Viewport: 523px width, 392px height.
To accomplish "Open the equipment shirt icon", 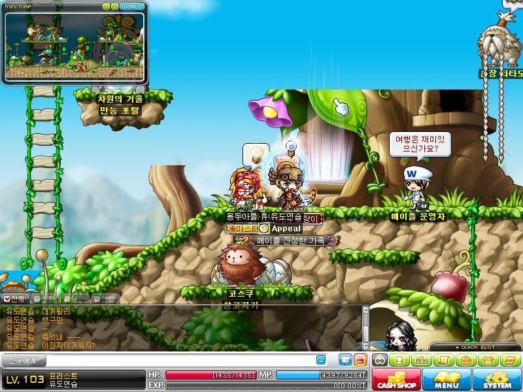I will pyautogui.click(x=488, y=361).
